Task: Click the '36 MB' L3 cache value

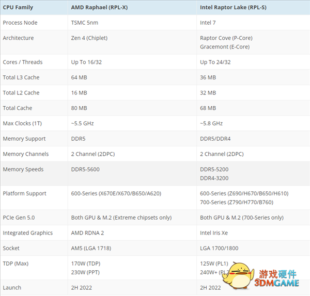Action: (x=208, y=77)
